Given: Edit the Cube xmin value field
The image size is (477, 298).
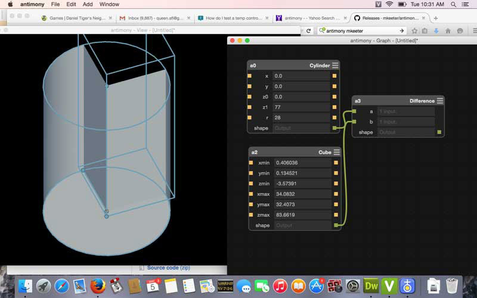Looking at the screenshot, I should (302, 163).
